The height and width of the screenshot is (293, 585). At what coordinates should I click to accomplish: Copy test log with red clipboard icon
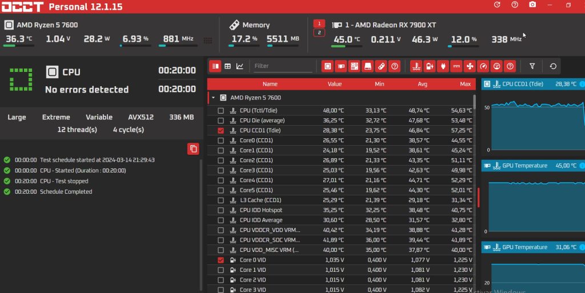[193, 148]
